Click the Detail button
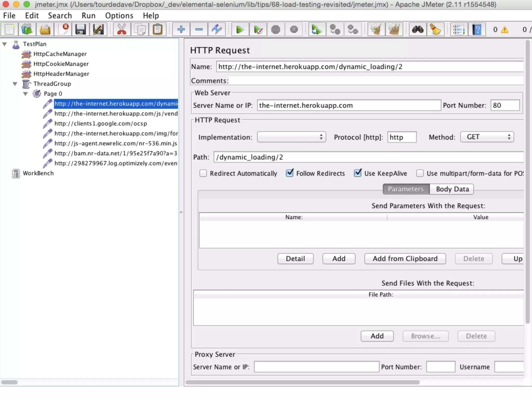 click(295, 259)
